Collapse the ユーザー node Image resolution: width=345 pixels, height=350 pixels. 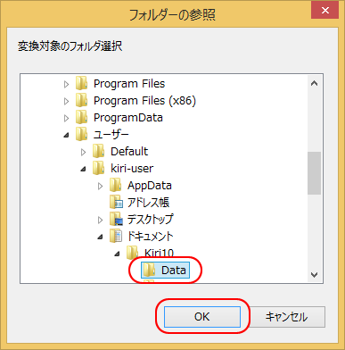pos(67,136)
